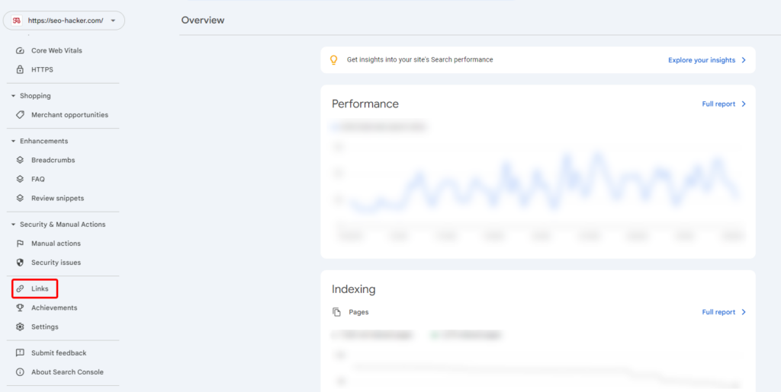Click the Settings gear icon
The image size is (781, 392).
[x=20, y=327]
